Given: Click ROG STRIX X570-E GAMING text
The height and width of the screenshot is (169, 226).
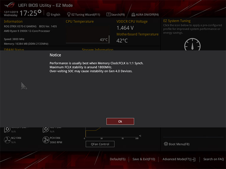Looking at the screenshot, I should pos(20,26).
